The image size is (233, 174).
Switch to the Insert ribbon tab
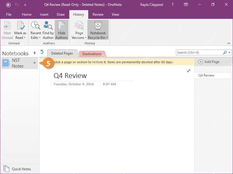click(44, 14)
